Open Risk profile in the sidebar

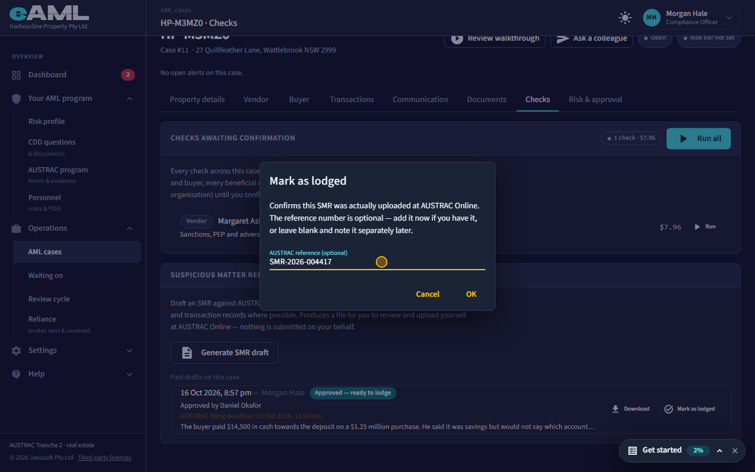pyautogui.click(x=77, y=122)
